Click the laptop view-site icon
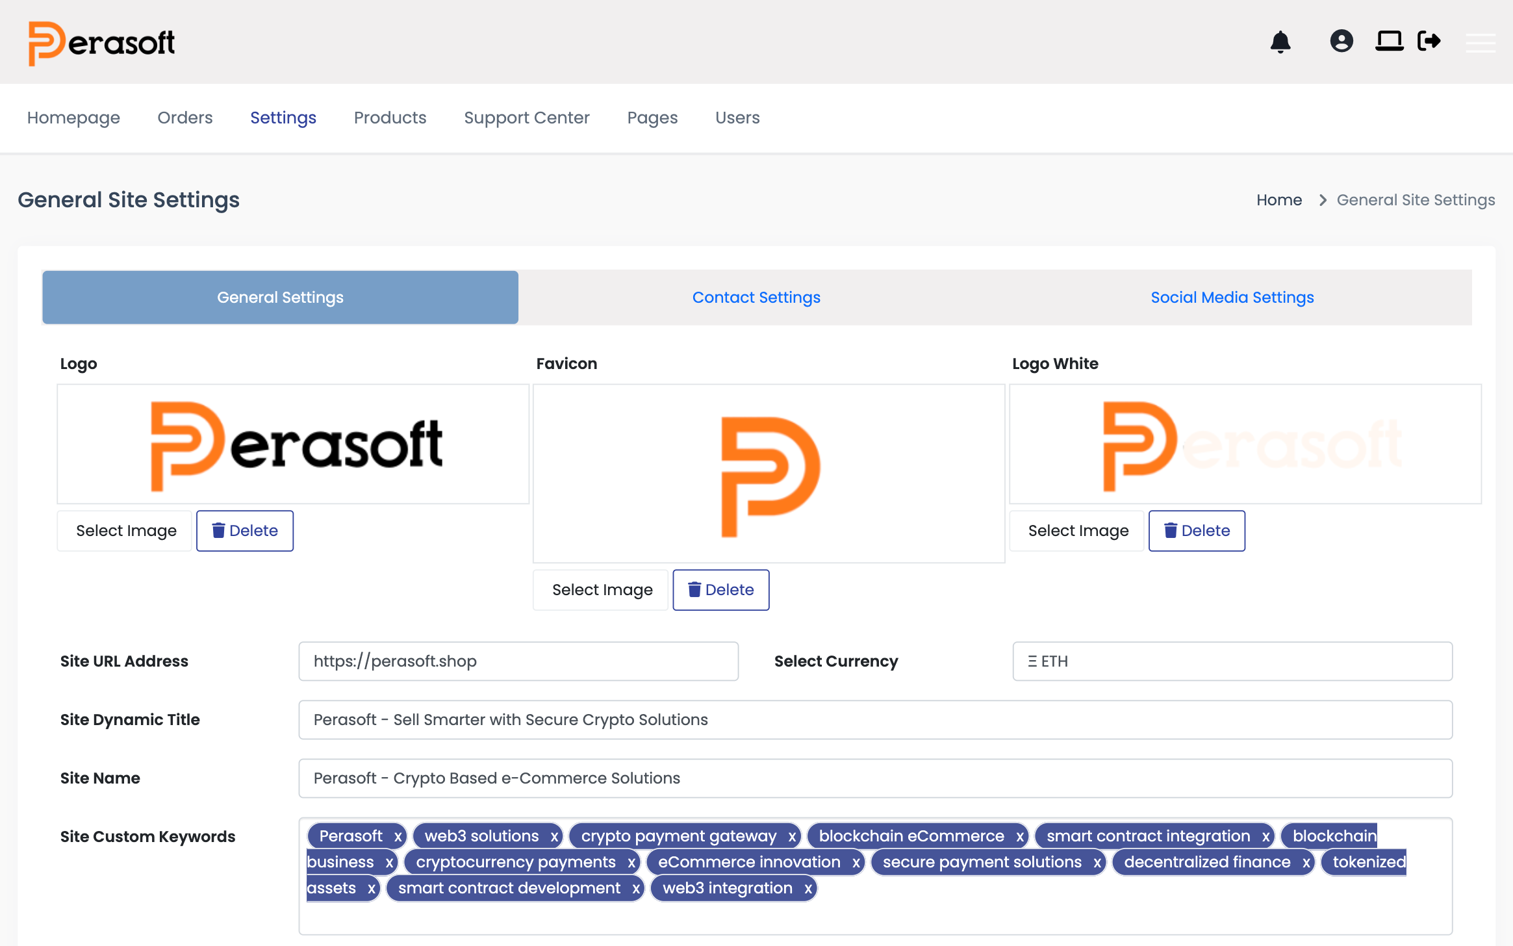Screen dimensions: 1513x946 click(1389, 41)
